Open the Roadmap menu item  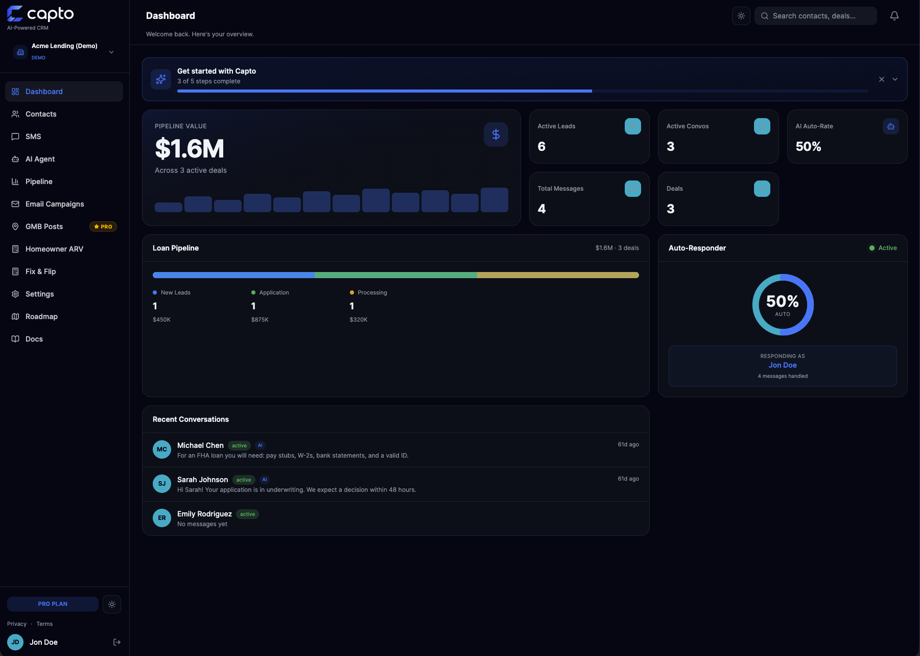point(64,316)
